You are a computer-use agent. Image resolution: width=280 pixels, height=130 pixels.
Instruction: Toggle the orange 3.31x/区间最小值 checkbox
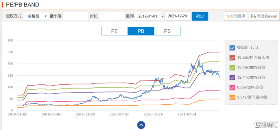(232, 98)
